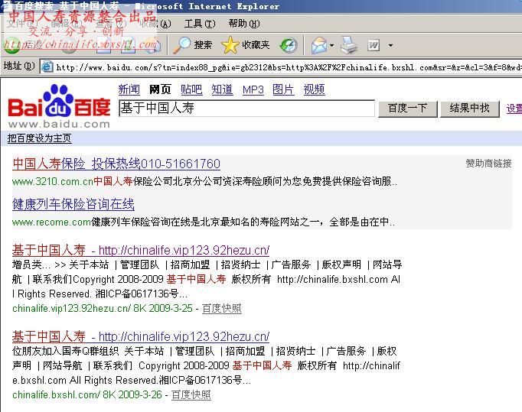This screenshot has height=412, width=522.
Task: Select the 网页 tab
Action: 160,89
